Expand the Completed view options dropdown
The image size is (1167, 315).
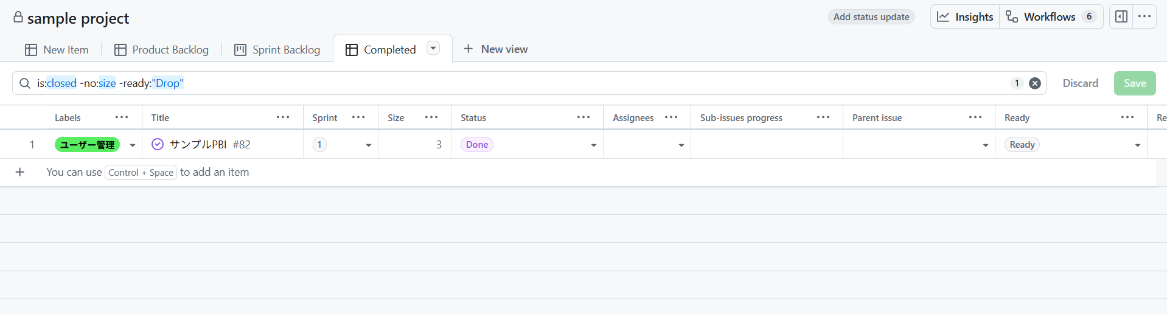pyautogui.click(x=433, y=49)
